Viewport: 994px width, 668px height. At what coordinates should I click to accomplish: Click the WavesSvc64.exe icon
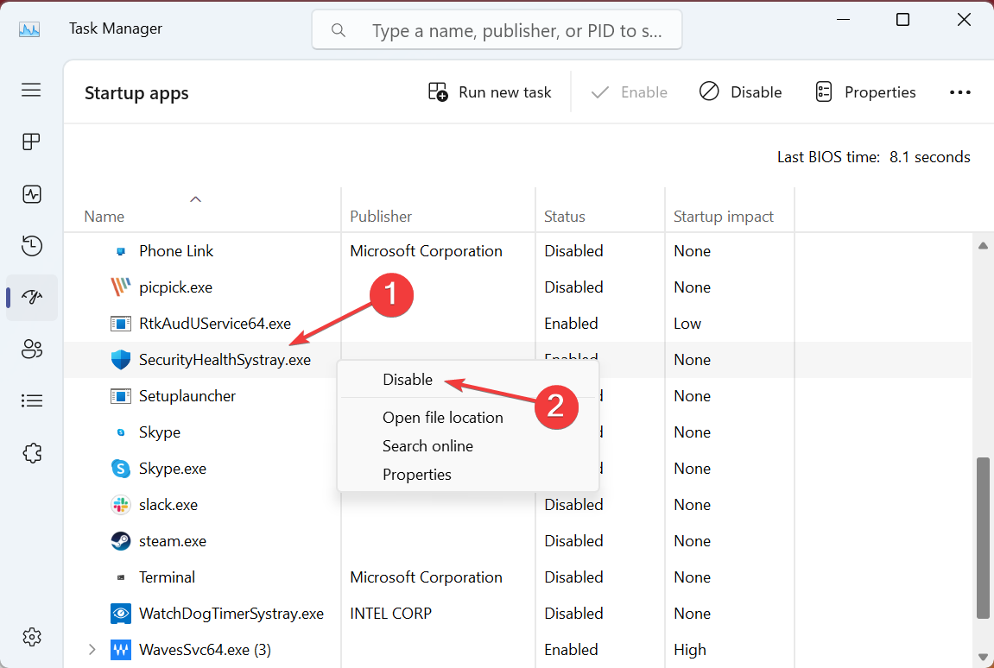(120, 650)
